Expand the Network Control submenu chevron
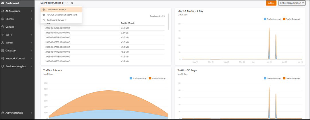310x120 pixels. pyautogui.click(x=31, y=58)
